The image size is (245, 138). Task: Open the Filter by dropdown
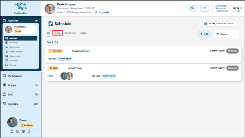point(226,34)
